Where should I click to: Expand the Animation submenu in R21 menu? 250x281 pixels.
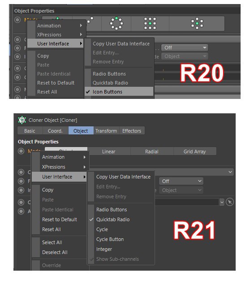60,157
